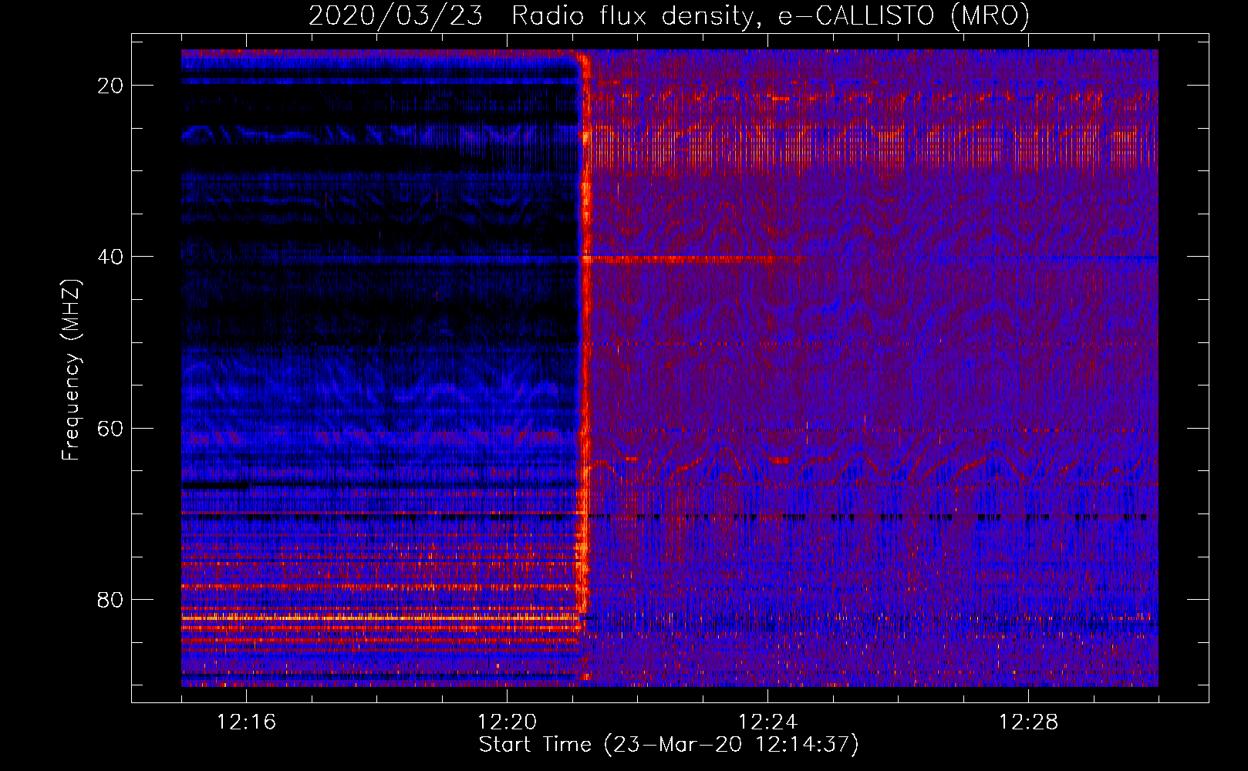
Task: Click the 12:16 time tick label
Action: 246,722
